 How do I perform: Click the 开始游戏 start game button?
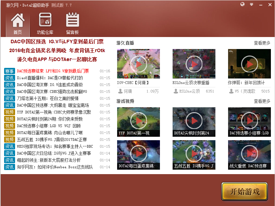pos(245,191)
